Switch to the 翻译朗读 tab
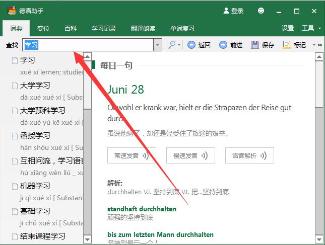 click(x=143, y=28)
